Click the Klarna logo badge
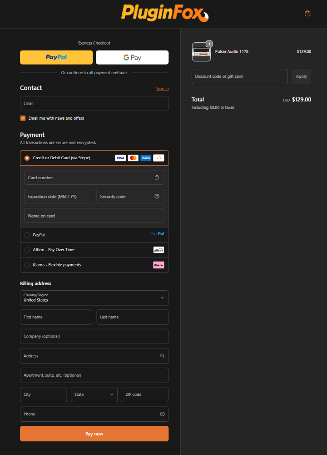Image resolution: width=327 pixels, height=455 pixels. coord(159,265)
